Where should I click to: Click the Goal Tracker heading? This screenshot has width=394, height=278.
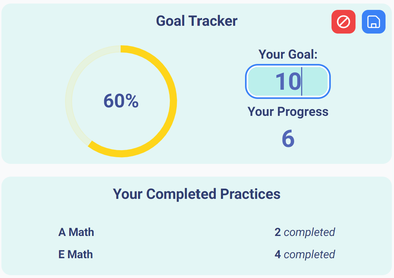(x=197, y=21)
